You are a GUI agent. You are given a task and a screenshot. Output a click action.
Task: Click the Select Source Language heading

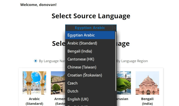(x=91, y=16)
